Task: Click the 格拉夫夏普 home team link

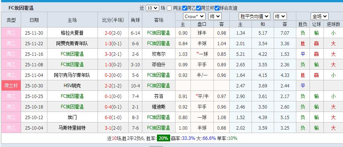Action: 72,33
